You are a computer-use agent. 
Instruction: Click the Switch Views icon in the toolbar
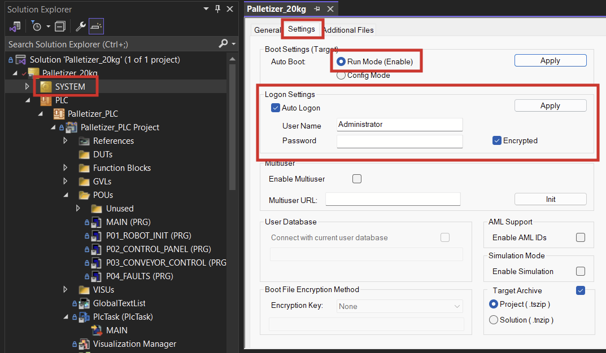(x=15, y=27)
